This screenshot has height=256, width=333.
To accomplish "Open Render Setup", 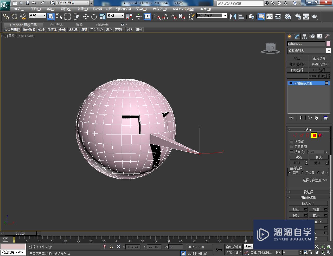I will [x=298, y=17].
